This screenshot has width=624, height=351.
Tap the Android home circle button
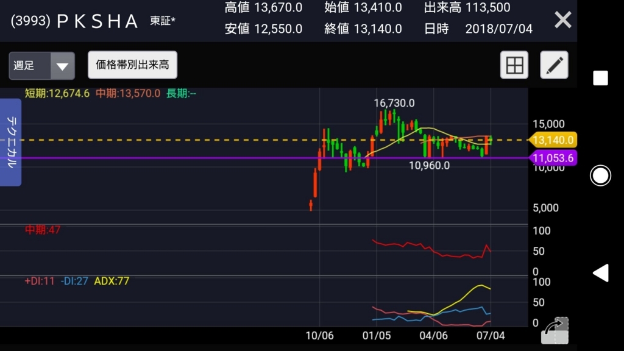click(600, 175)
